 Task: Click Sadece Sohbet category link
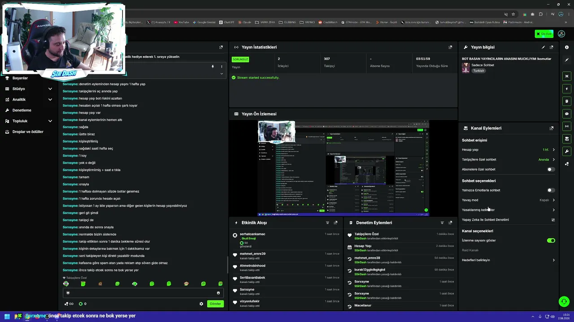483,65
